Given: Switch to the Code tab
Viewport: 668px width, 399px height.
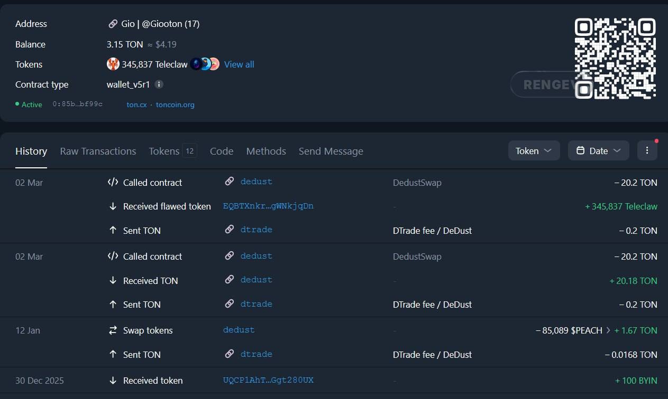Looking at the screenshot, I should point(222,151).
